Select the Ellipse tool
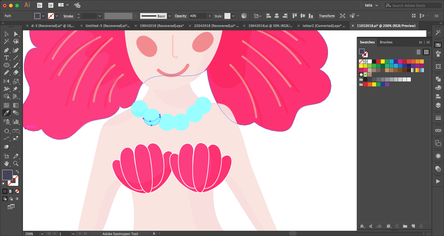The height and width of the screenshot is (236, 444). coord(6,65)
